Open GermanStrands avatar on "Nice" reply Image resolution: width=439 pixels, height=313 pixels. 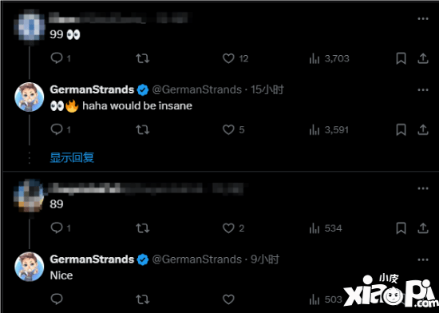click(x=29, y=267)
